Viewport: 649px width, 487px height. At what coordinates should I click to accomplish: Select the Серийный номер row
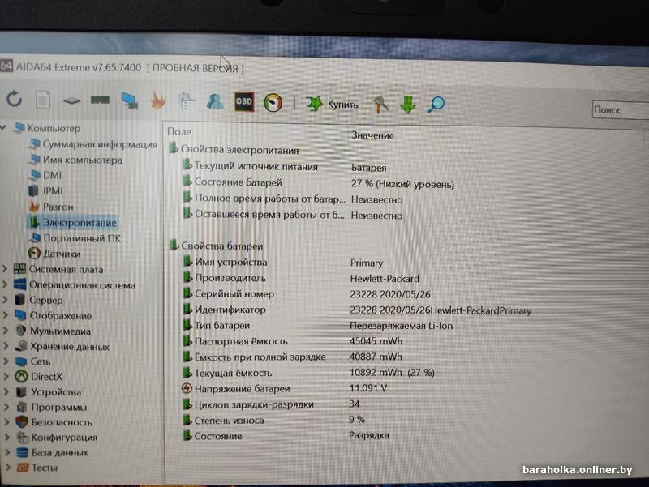307,293
